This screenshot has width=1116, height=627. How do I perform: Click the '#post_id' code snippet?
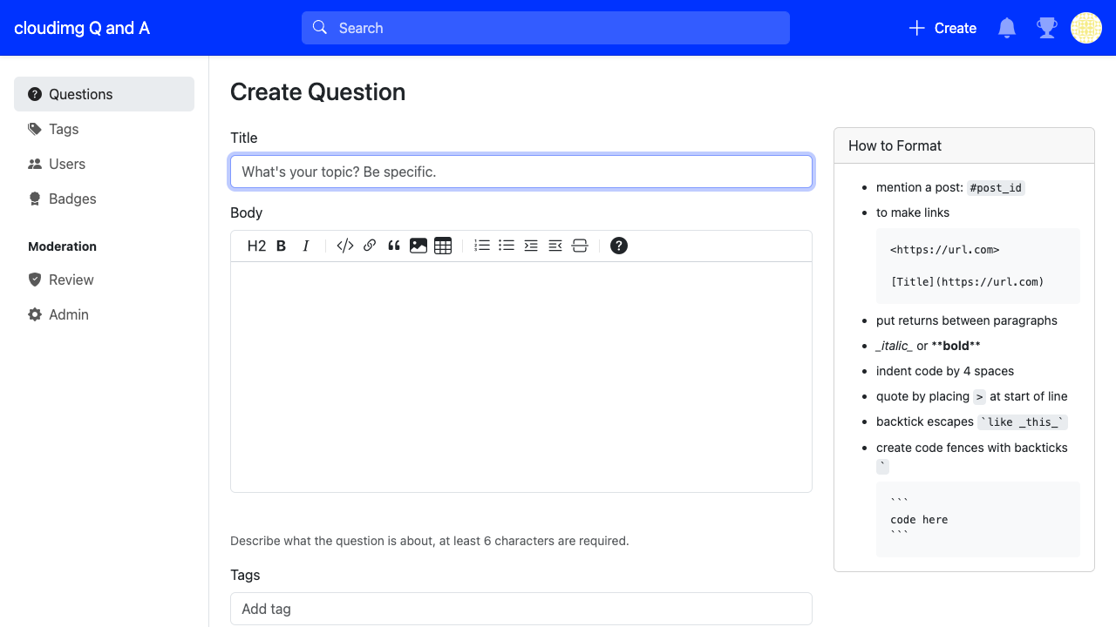pos(996,188)
